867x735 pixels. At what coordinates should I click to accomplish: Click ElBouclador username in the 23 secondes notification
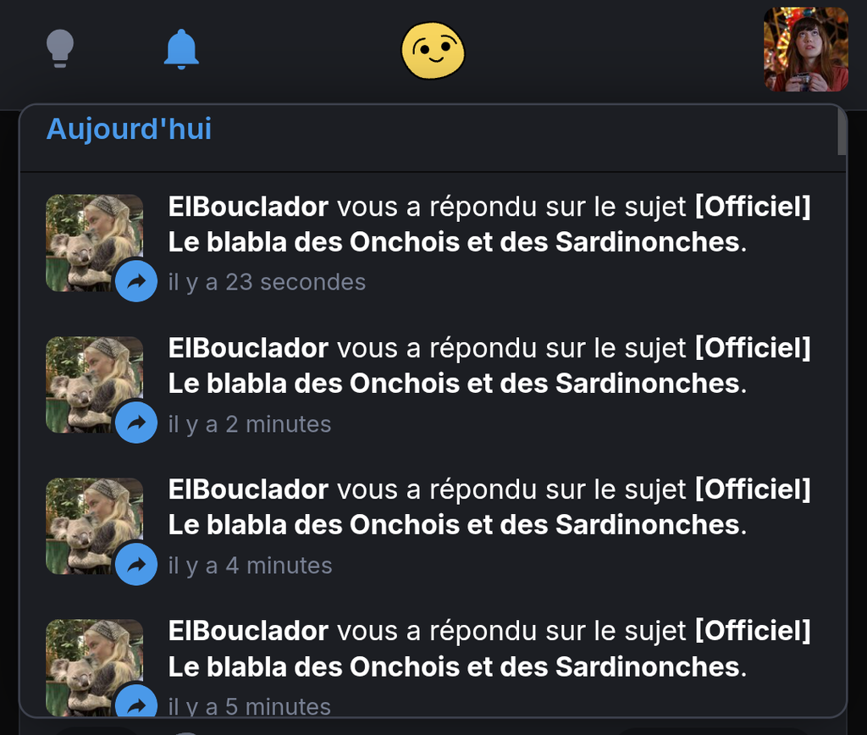(248, 207)
